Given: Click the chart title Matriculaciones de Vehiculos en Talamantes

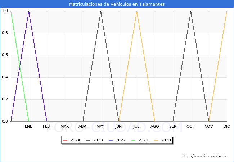Looking at the screenshot, I should (117, 4).
